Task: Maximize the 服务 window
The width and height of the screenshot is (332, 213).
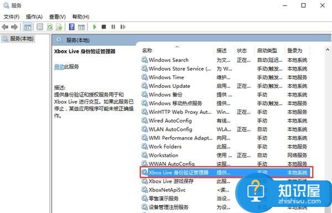Action: coord(303,6)
